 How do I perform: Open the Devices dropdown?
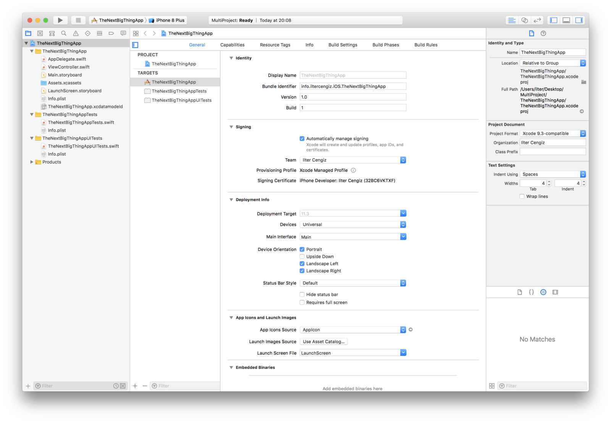click(x=353, y=225)
